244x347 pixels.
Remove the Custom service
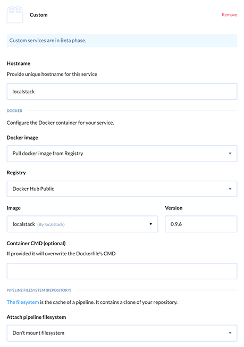click(230, 14)
